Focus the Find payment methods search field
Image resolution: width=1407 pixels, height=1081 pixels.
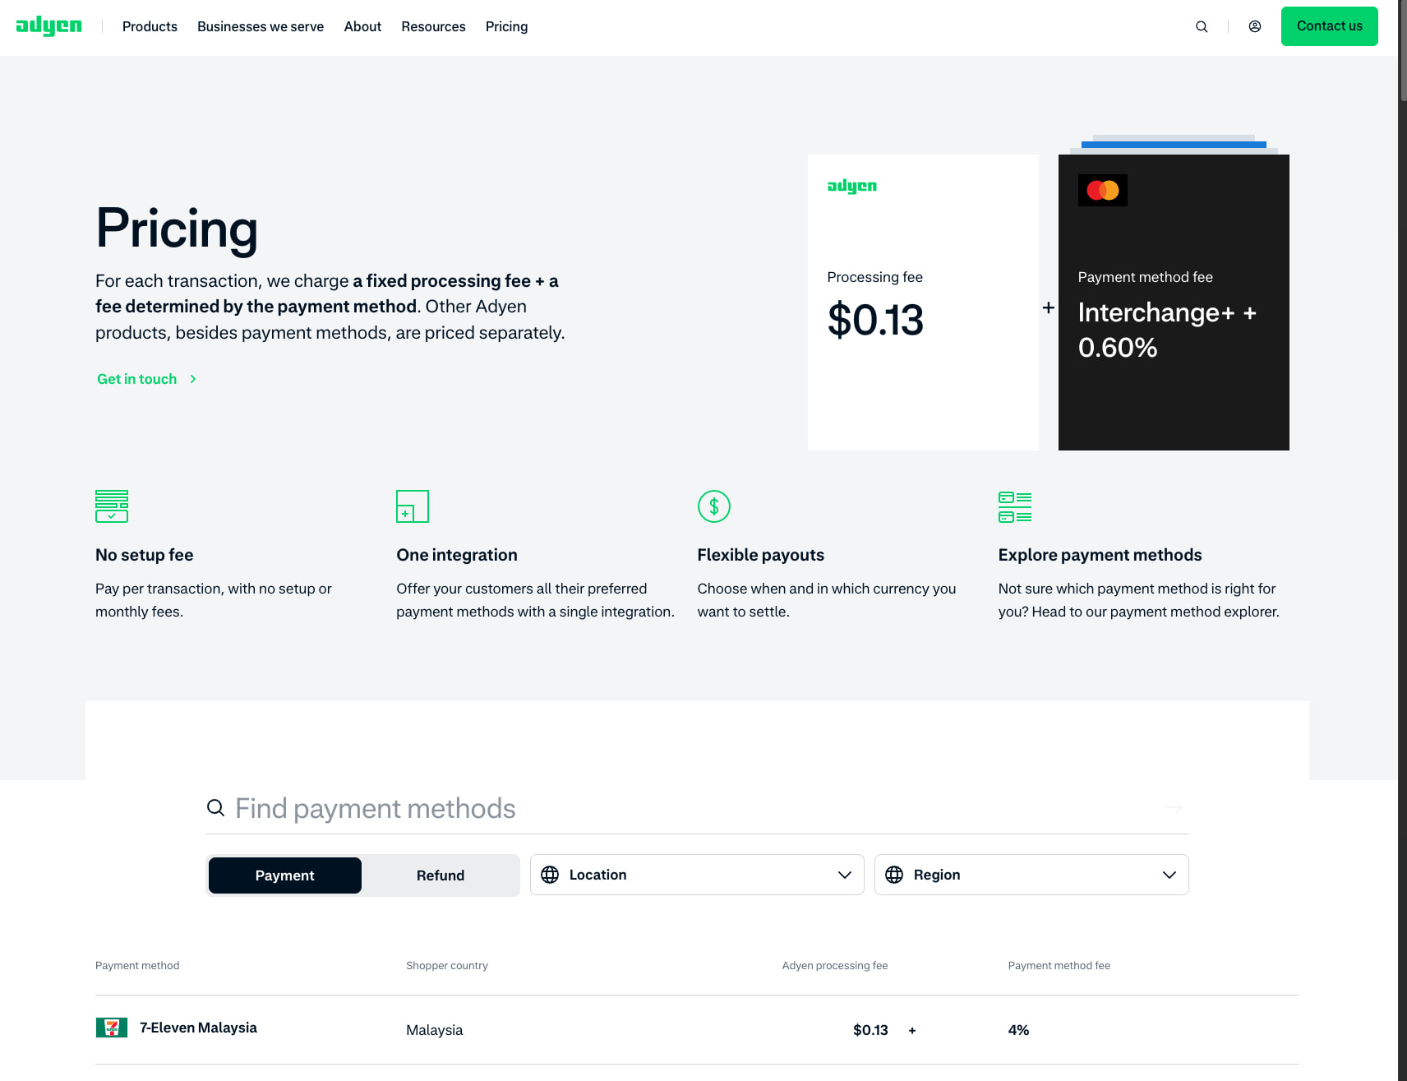697,808
